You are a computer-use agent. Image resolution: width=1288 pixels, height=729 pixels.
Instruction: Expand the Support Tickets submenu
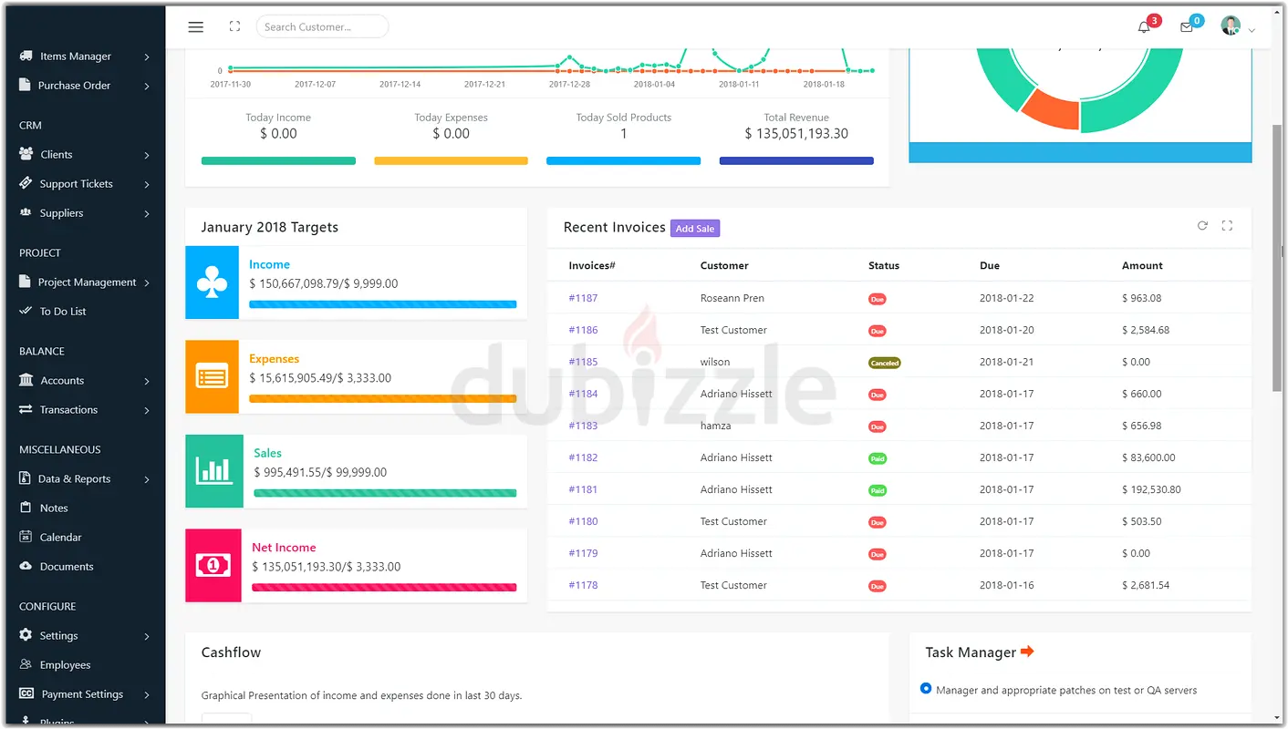tap(84, 184)
